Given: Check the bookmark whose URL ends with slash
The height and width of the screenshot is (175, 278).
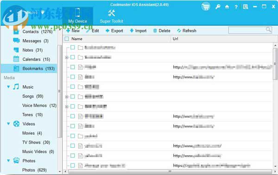Looking at the screenshot, I should coord(73,146).
